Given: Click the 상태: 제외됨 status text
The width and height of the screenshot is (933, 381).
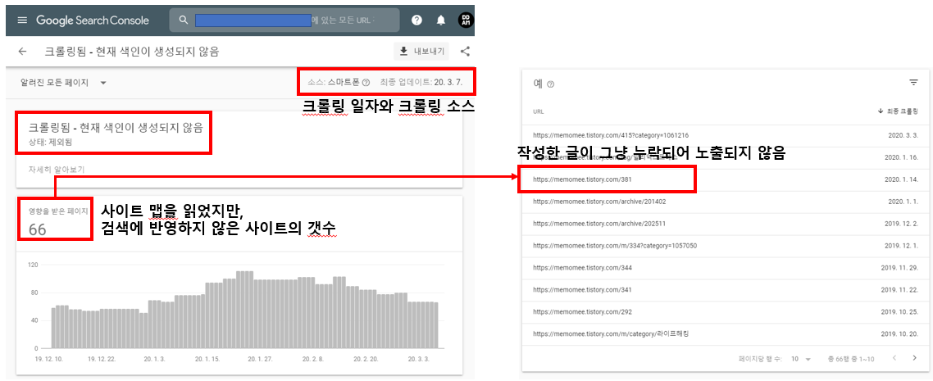Looking at the screenshot, I should coord(51,141).
